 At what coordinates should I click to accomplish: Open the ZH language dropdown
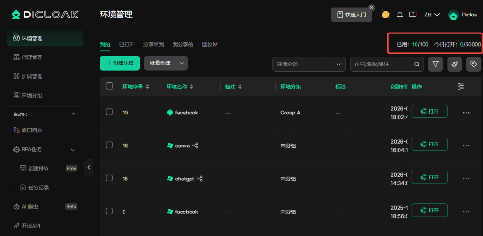tap(432, 15)
